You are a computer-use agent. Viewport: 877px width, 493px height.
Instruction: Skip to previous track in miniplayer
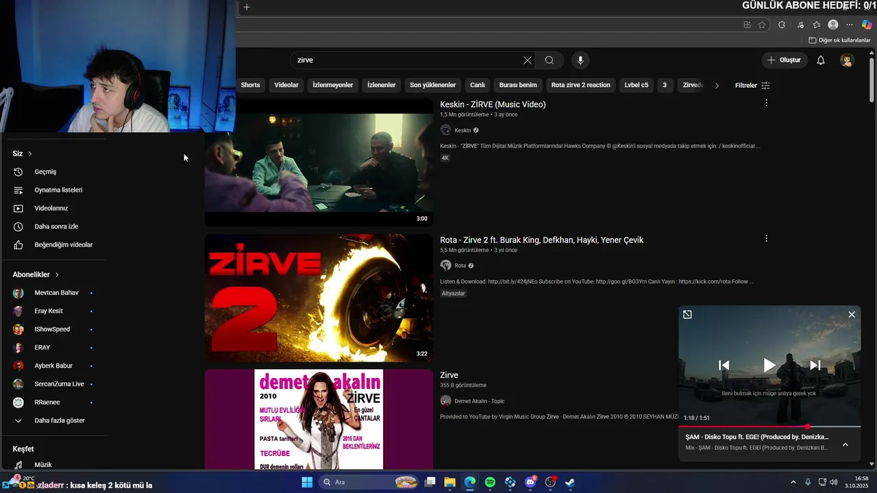(724, 365)
